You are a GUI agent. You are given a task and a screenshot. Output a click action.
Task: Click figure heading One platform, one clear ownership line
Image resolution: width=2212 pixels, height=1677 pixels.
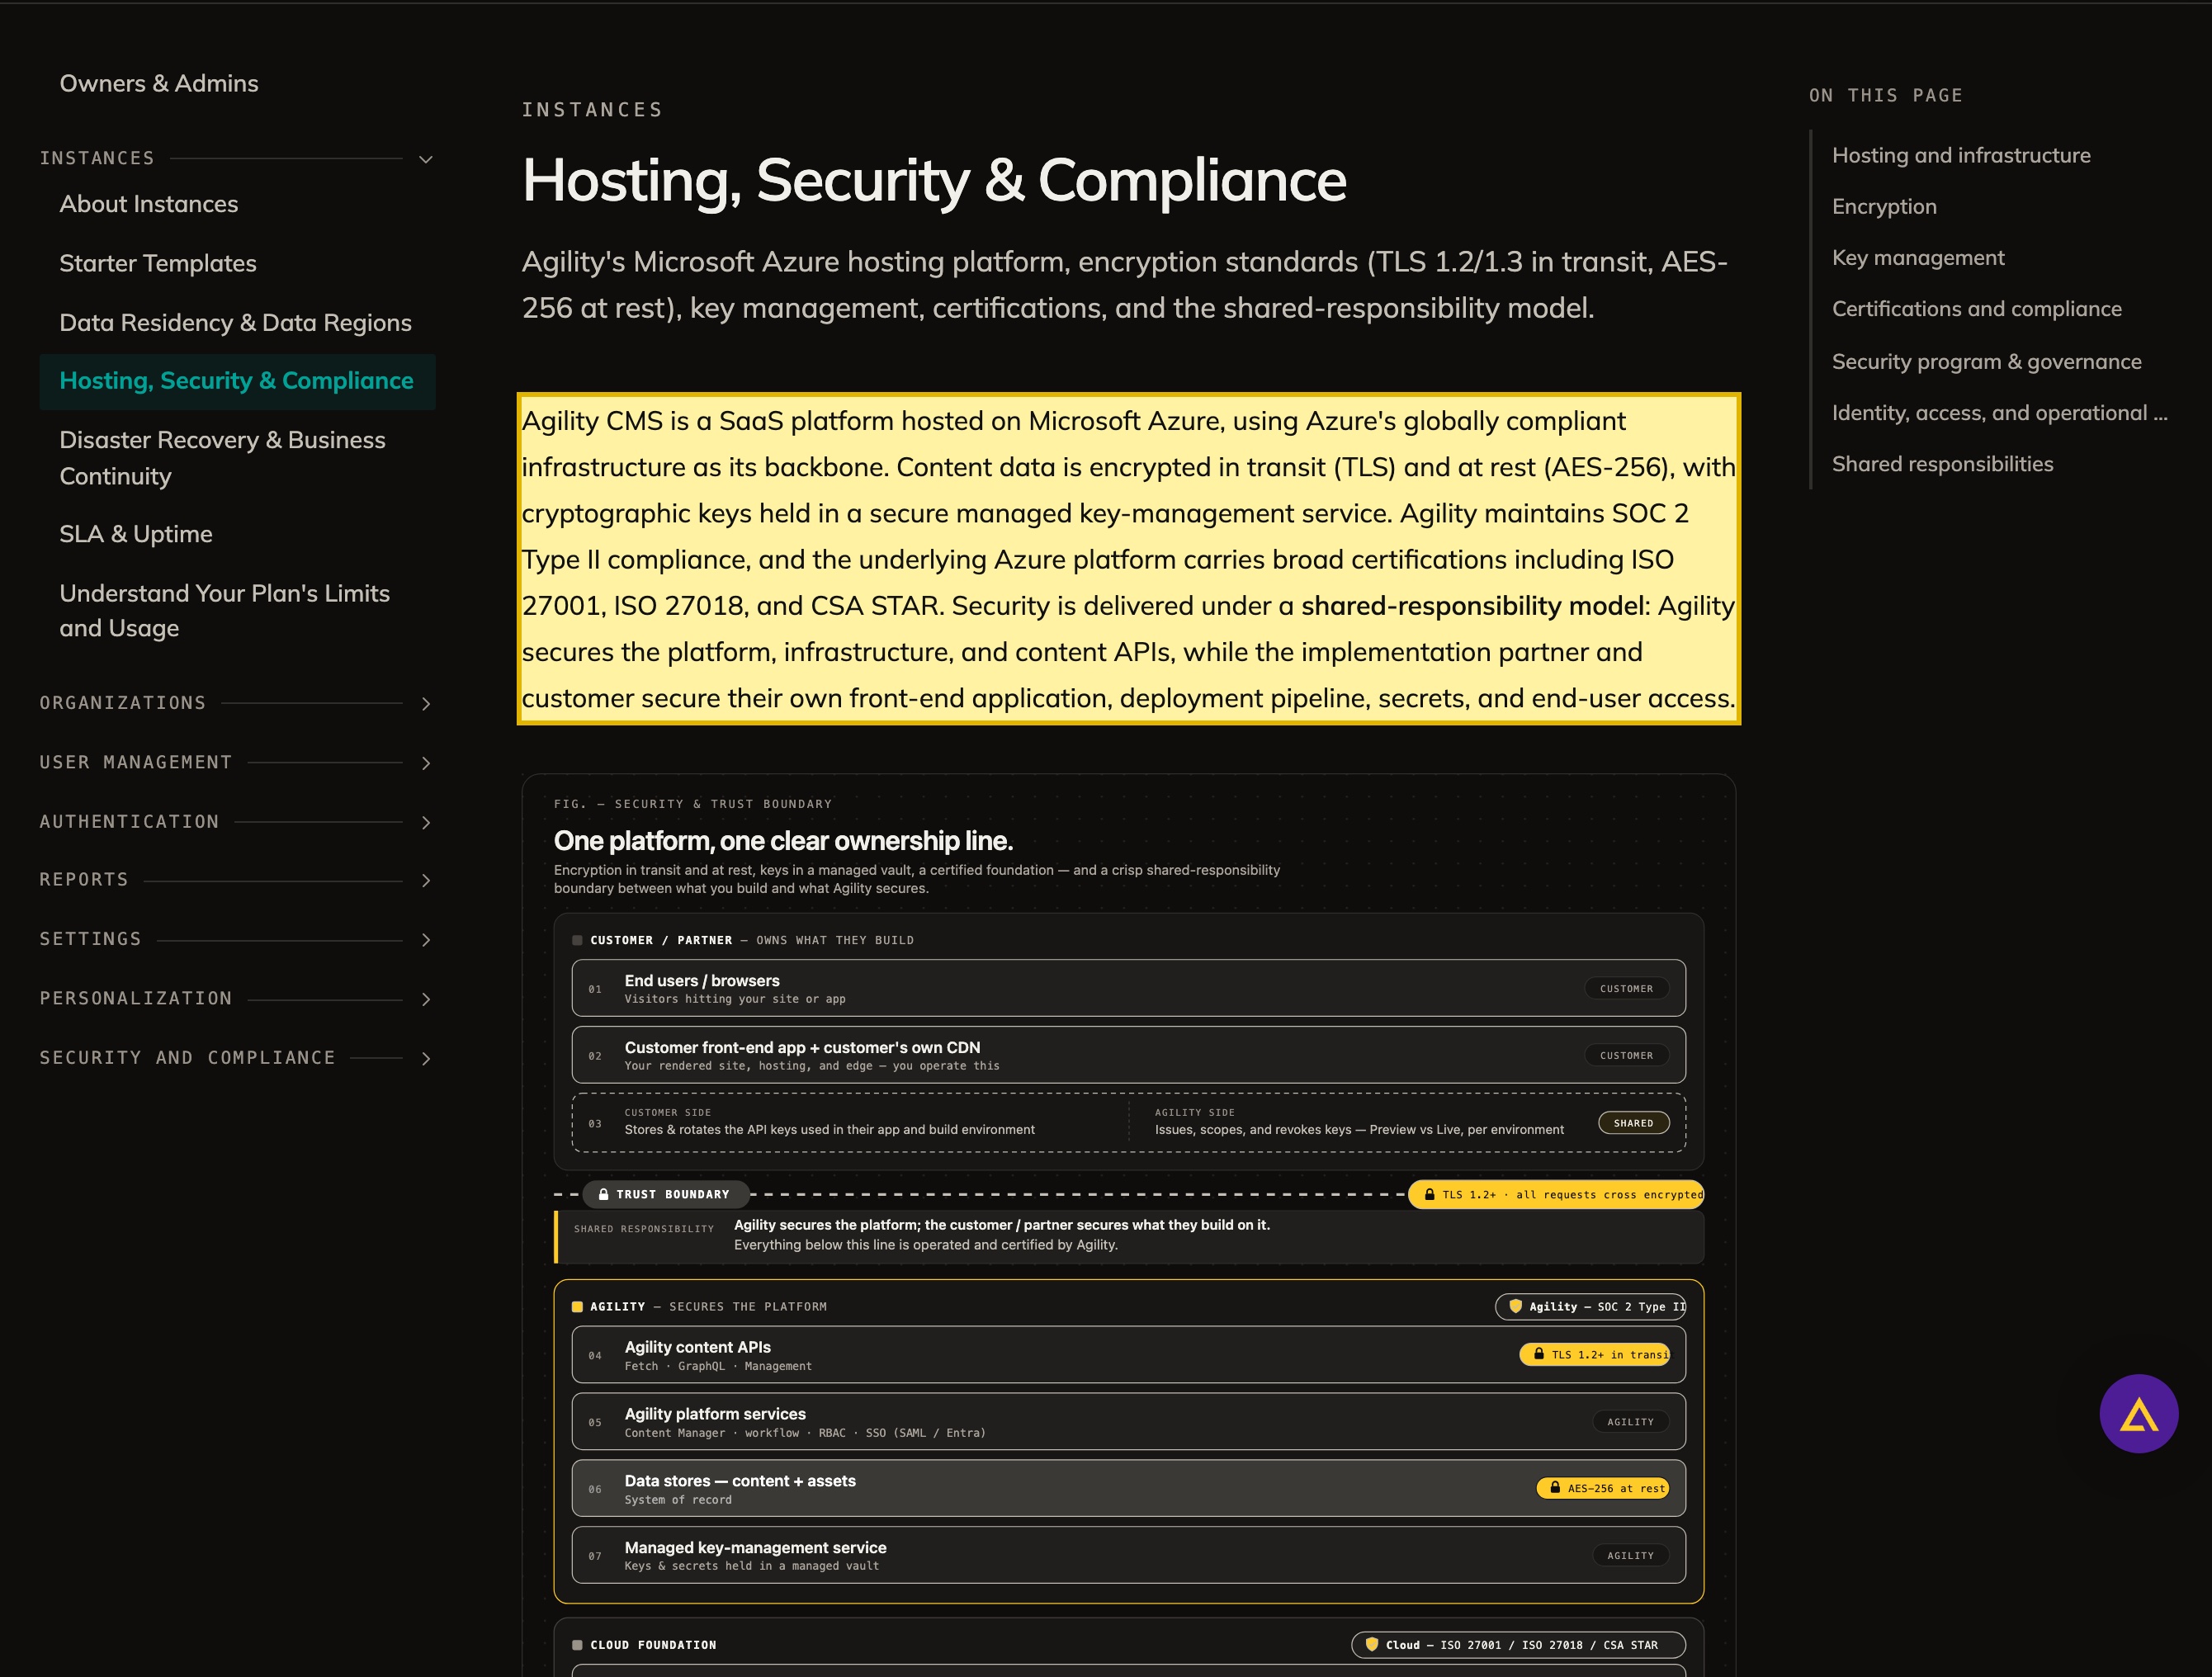[783, 841]
